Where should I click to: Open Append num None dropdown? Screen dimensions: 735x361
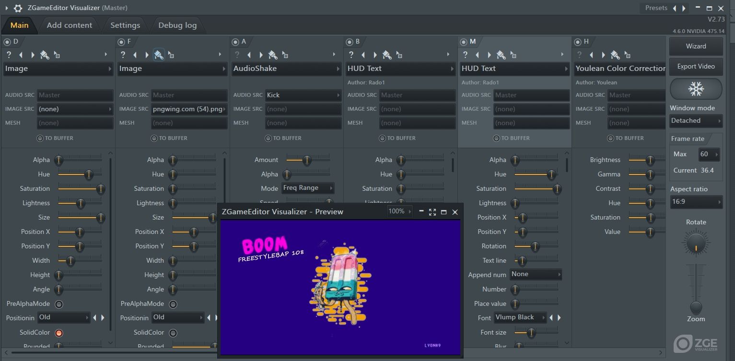tap(536, 275)
